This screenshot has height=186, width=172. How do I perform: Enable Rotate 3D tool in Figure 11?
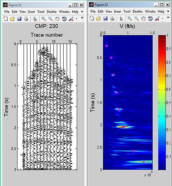tap(64, 19)
